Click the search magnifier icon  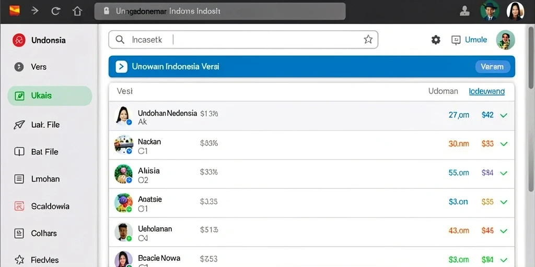pos(120,40)
